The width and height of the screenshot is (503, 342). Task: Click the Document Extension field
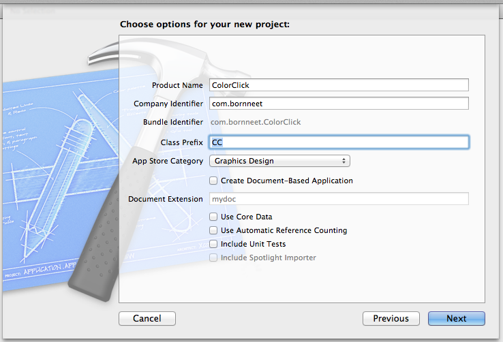339,199
